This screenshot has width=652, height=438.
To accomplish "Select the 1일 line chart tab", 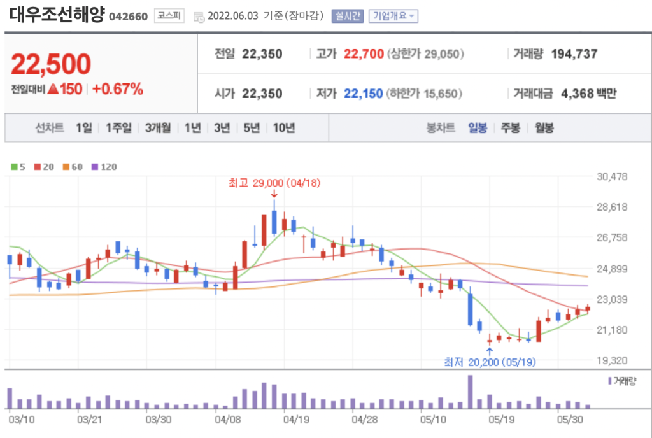I will [x=83, y=128].
